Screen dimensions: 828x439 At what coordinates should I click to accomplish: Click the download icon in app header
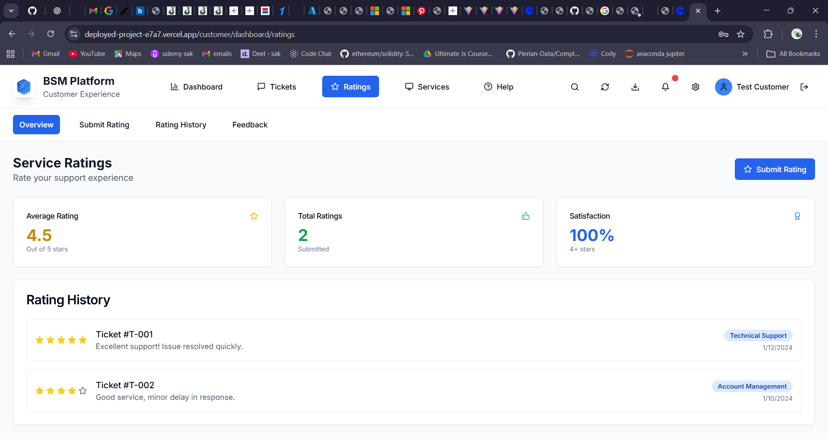(635, 87)
